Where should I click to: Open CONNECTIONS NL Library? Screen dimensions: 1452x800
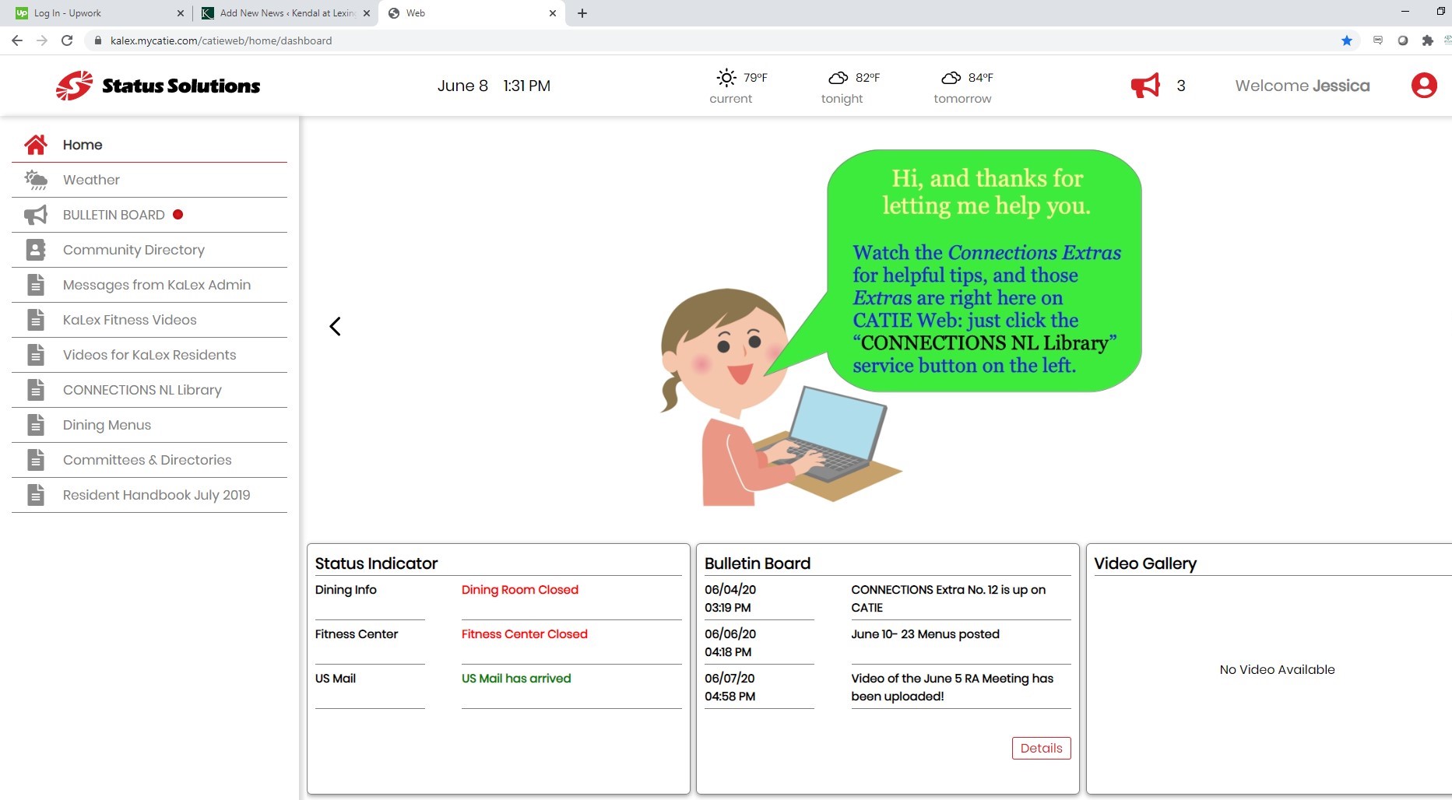click(149, 390)
